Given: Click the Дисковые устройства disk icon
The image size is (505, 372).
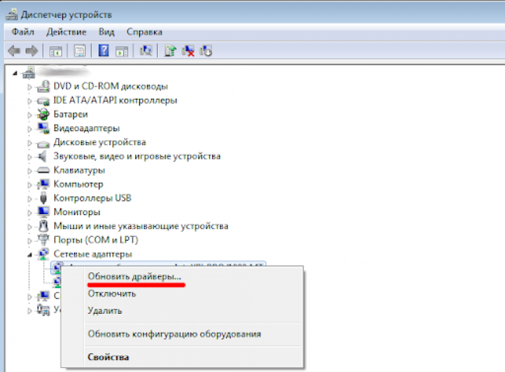Looking at the screenshot, I should click(x=43, y=143).
